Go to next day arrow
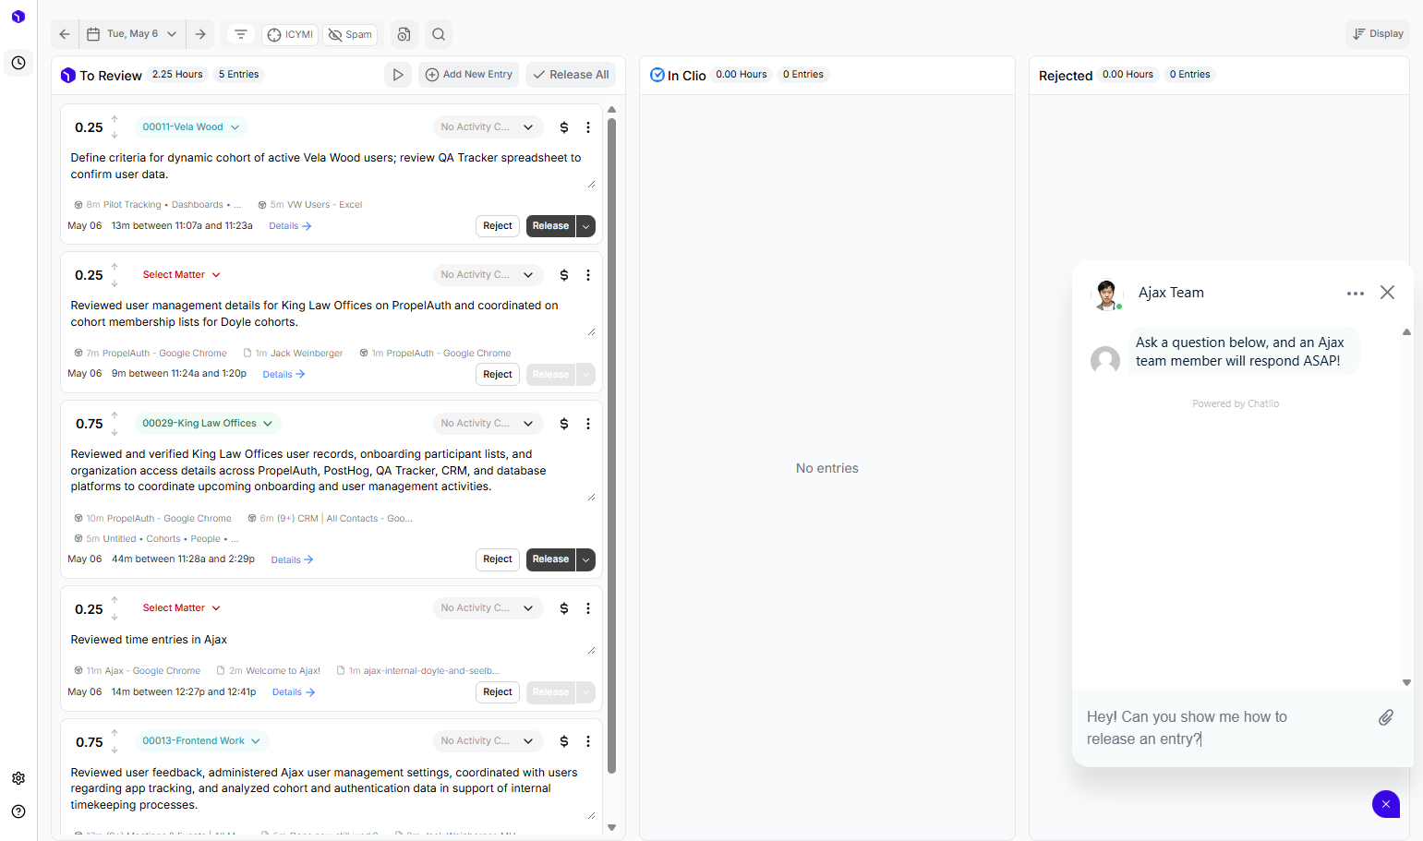 tap(200, 34)
